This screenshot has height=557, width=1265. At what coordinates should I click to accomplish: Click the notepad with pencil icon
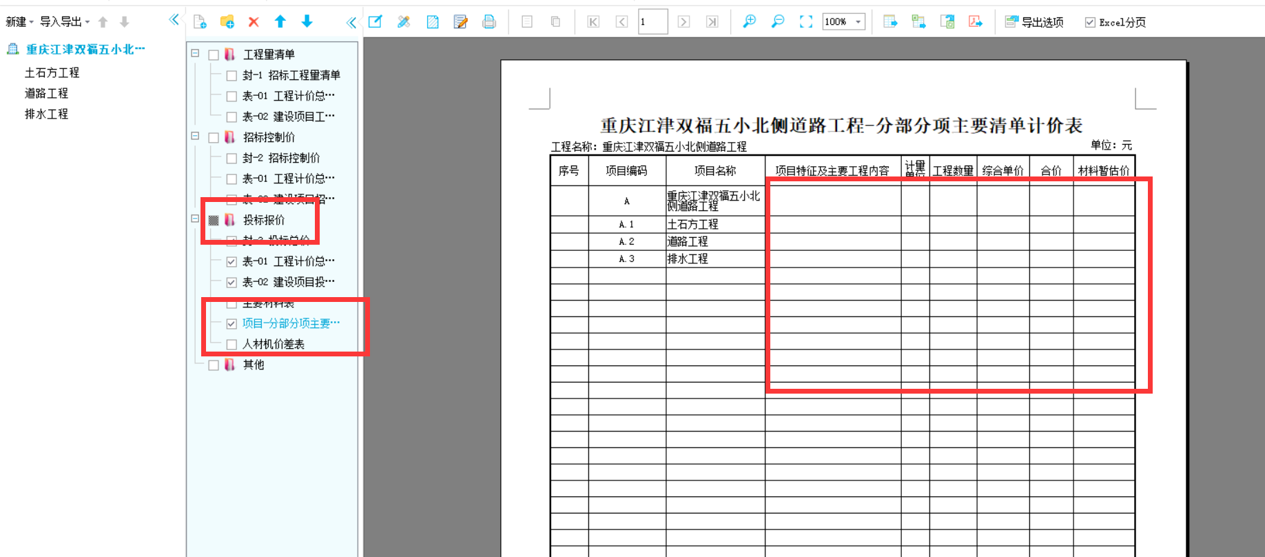(x=460, y=22)
